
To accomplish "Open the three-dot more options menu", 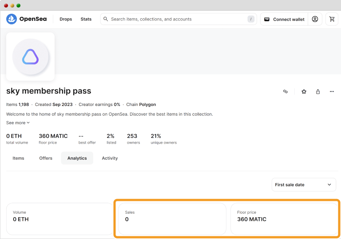I will (x=332, y=91).
